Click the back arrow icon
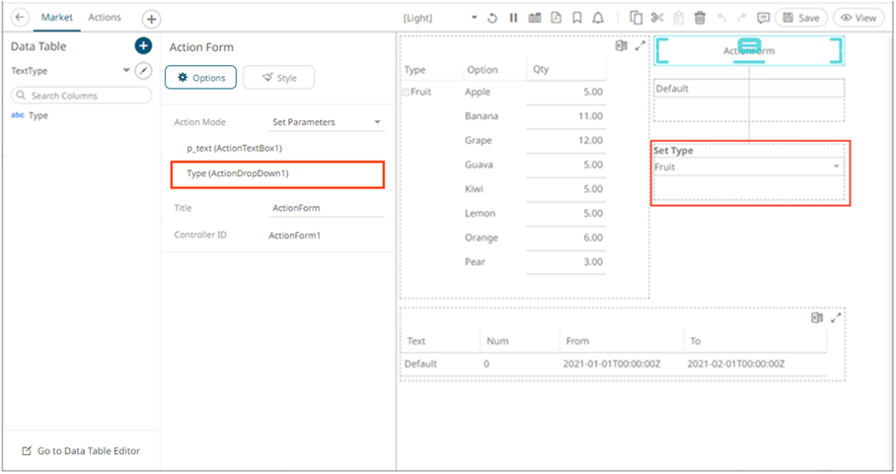Screen dimensions: 896x474 coord(20,17)
